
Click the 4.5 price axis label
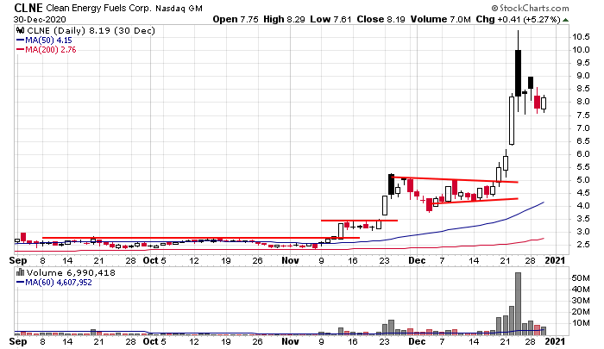[582, 193]
